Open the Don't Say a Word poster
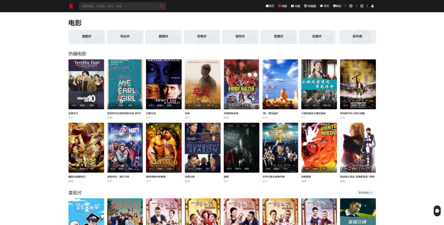444x225 pixels. tap(164, 84)
